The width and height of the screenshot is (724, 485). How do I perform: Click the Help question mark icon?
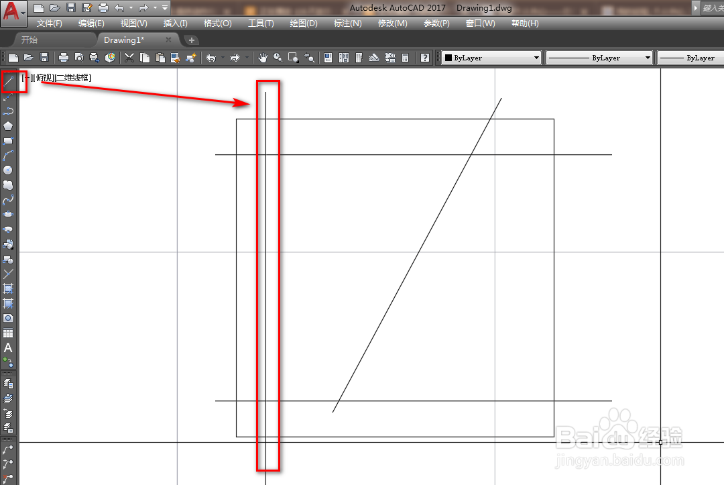pyautogui.click(x=425, y=58)
